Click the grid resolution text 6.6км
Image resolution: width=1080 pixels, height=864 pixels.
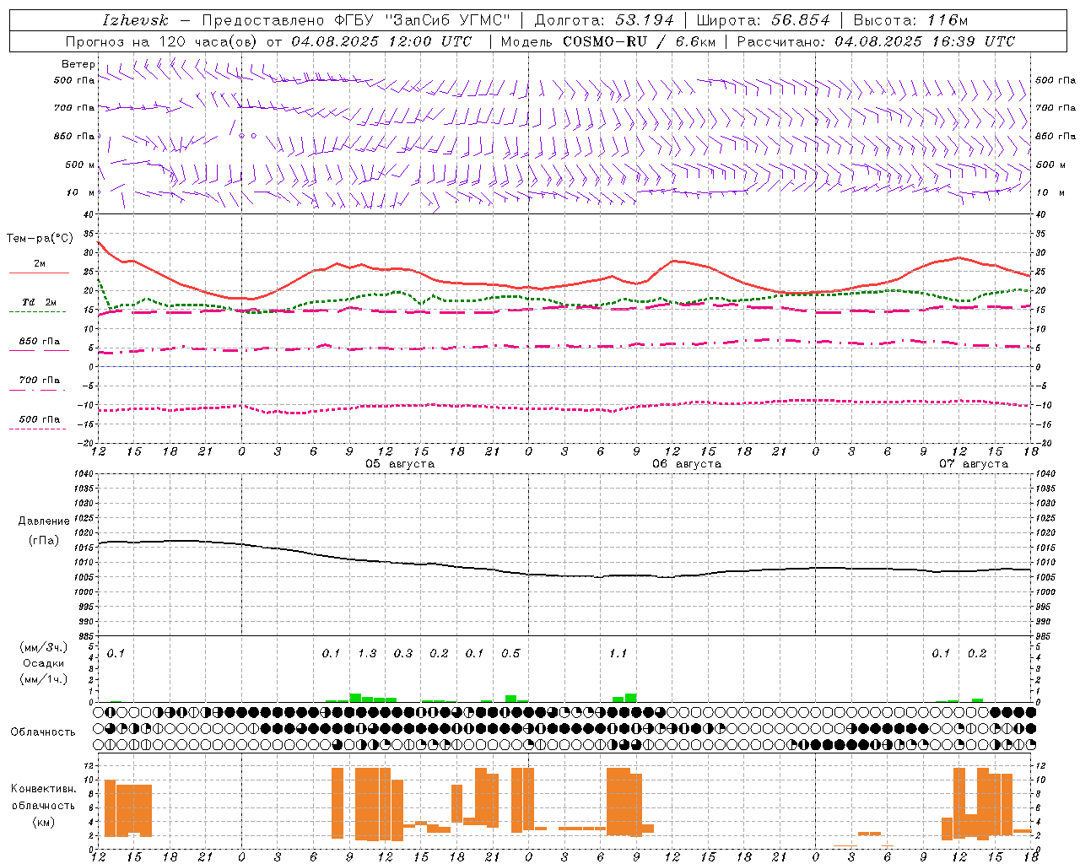[695, 41]
